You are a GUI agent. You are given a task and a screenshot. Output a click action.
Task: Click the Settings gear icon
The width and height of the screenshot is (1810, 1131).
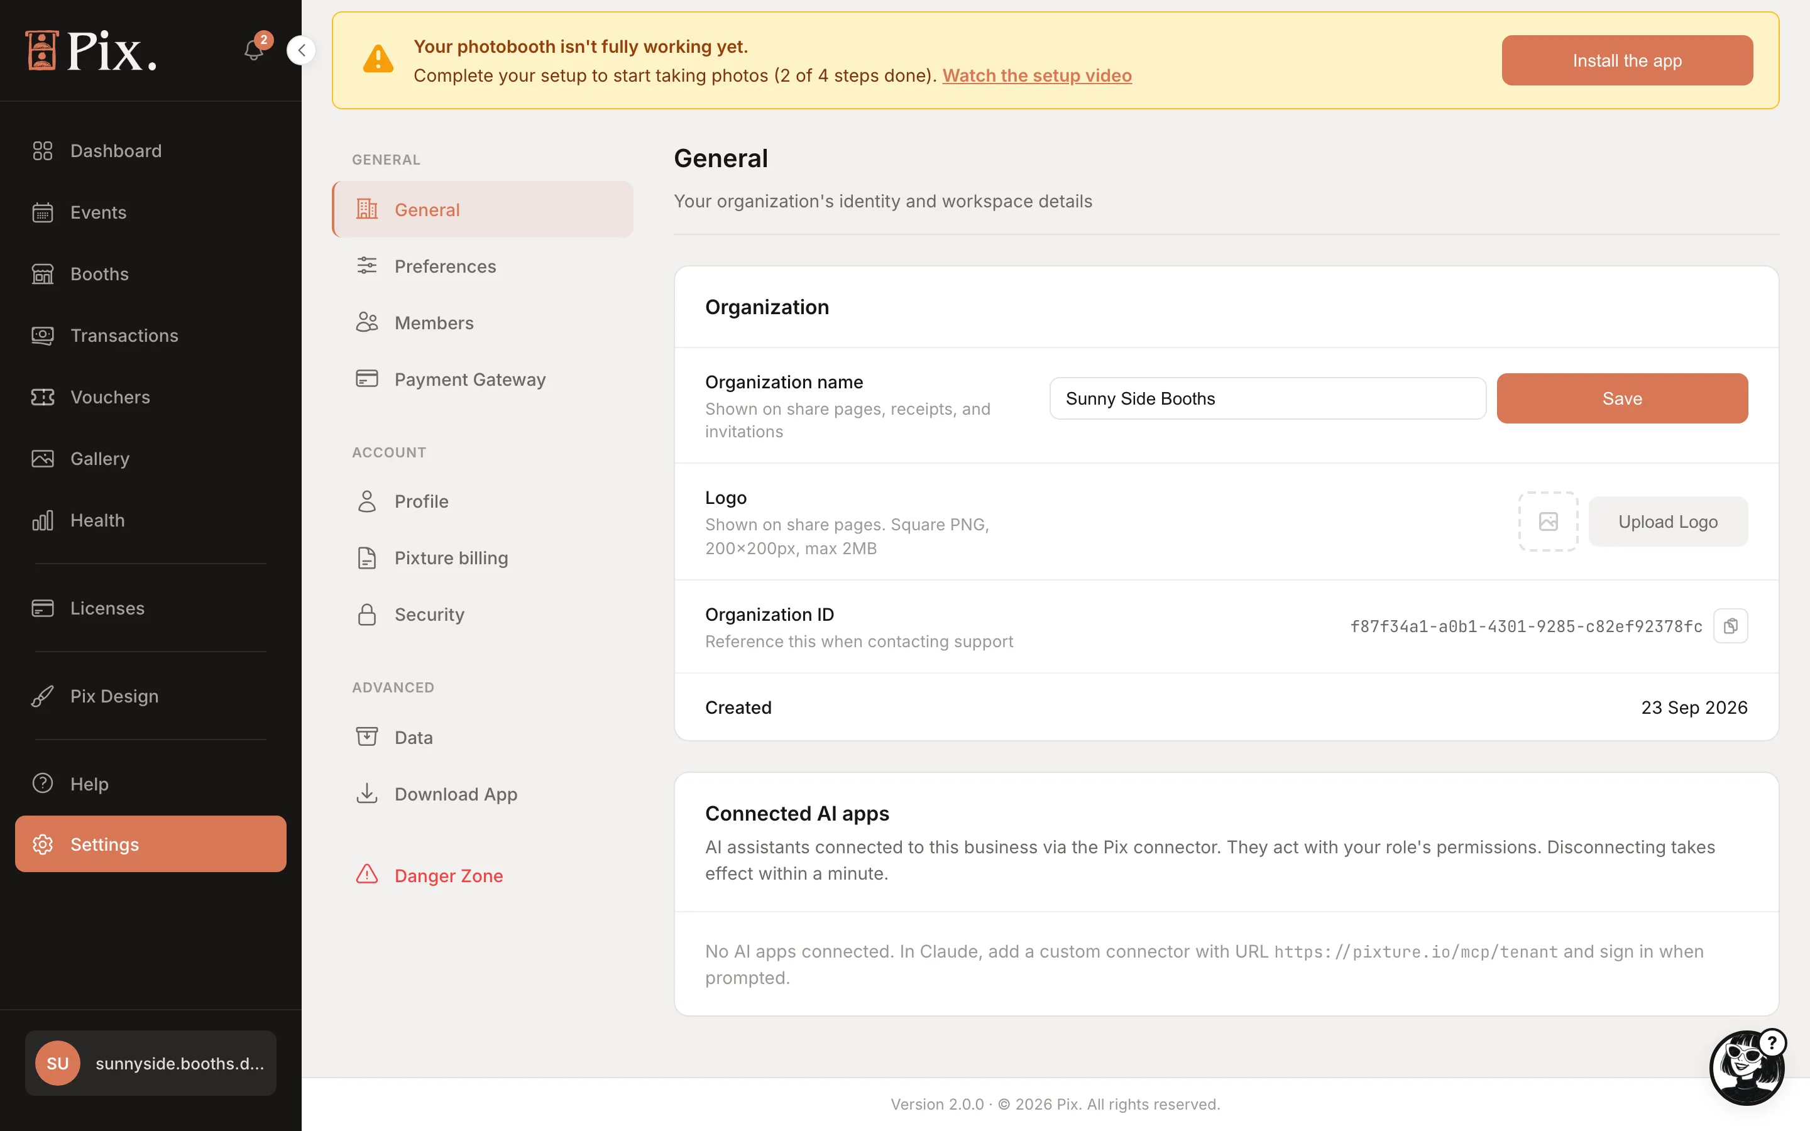pos(43,844)
